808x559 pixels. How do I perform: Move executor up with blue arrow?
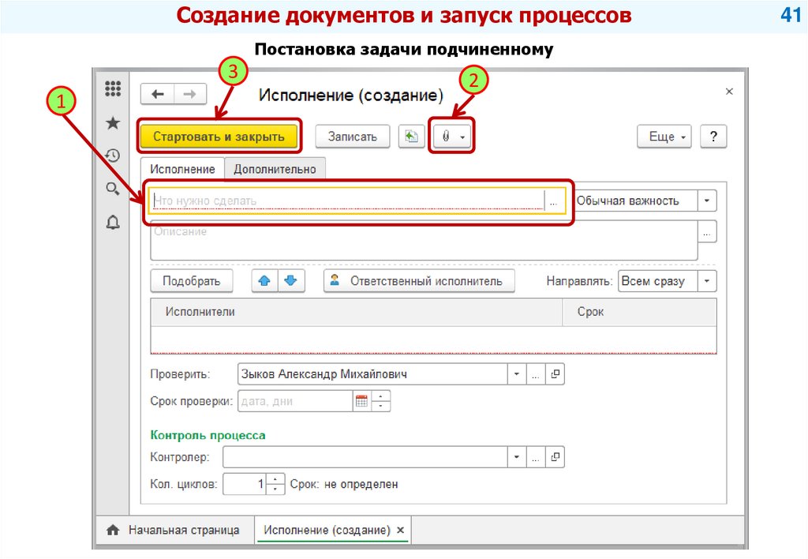(x=264, y=281)
